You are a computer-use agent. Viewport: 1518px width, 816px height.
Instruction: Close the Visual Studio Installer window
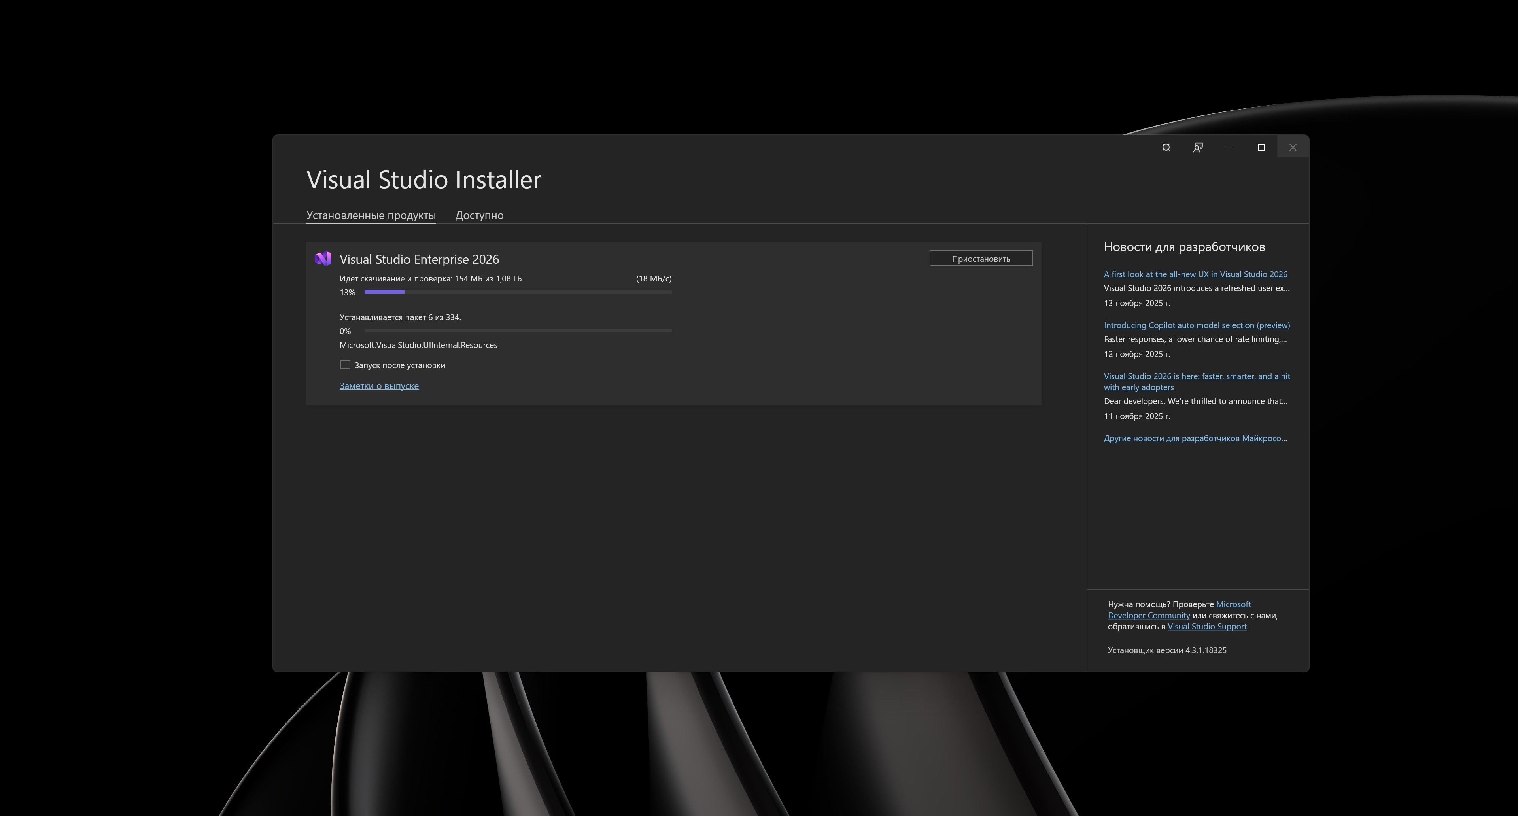click(1292, 147)
